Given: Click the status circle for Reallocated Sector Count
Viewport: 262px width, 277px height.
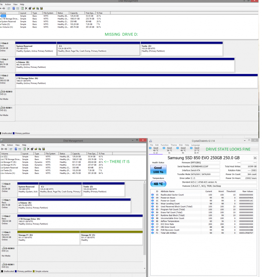Looking at the screenshot, I should [152, 195].
